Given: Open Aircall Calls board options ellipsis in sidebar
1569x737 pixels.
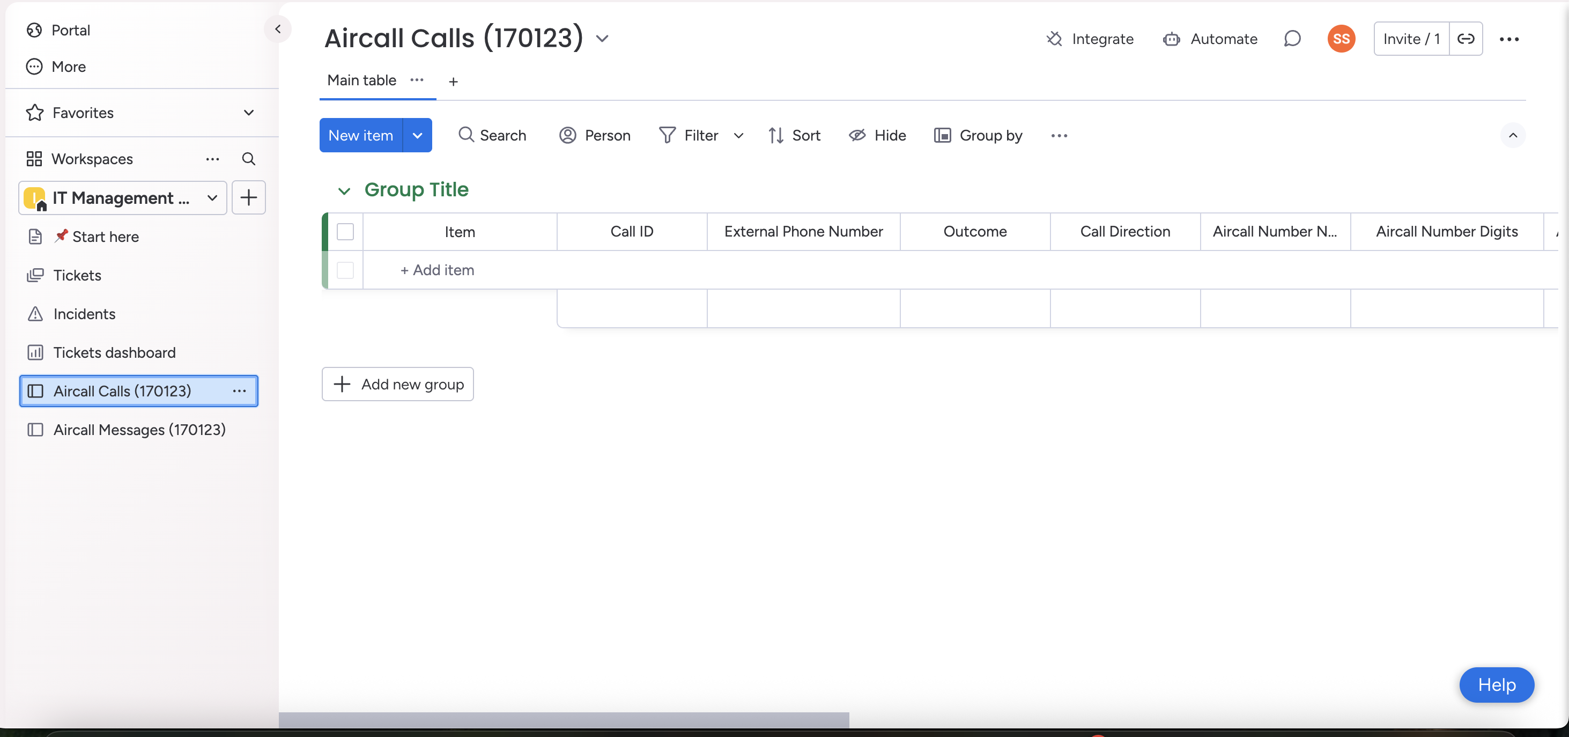Looking at the screenshot, I should click(x=239, y=391).
